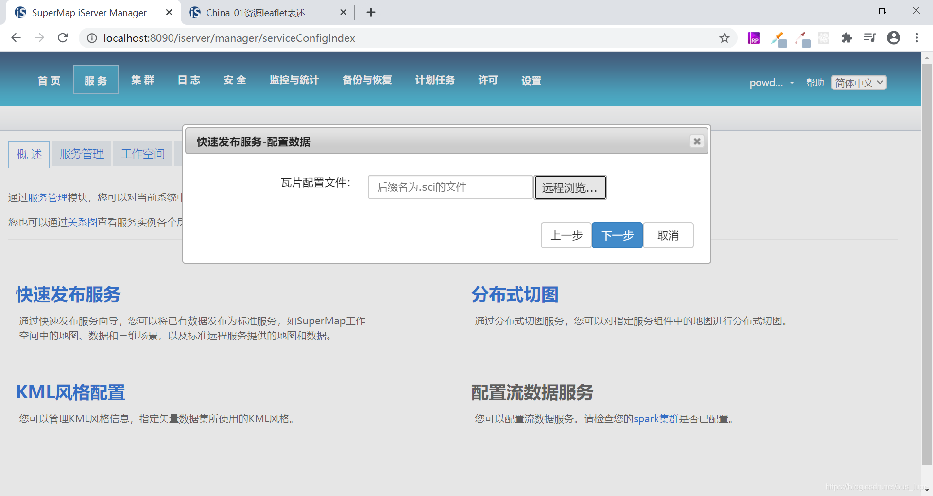Click the page vertical scrollbar thumb
Screen dimensions: 933x496
[927, 264]
